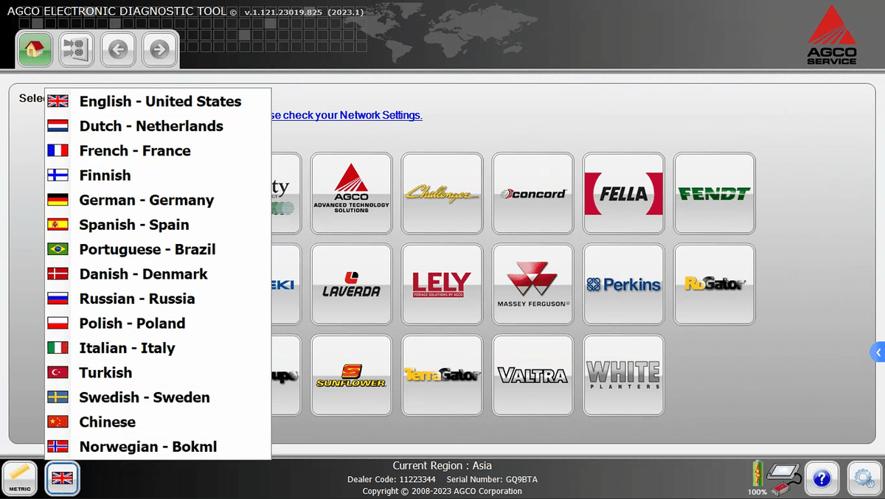This screenshot has width=885, height=499.
Task: Open the settings gear button
Action: pyautogui.click(x=864, y=479)
